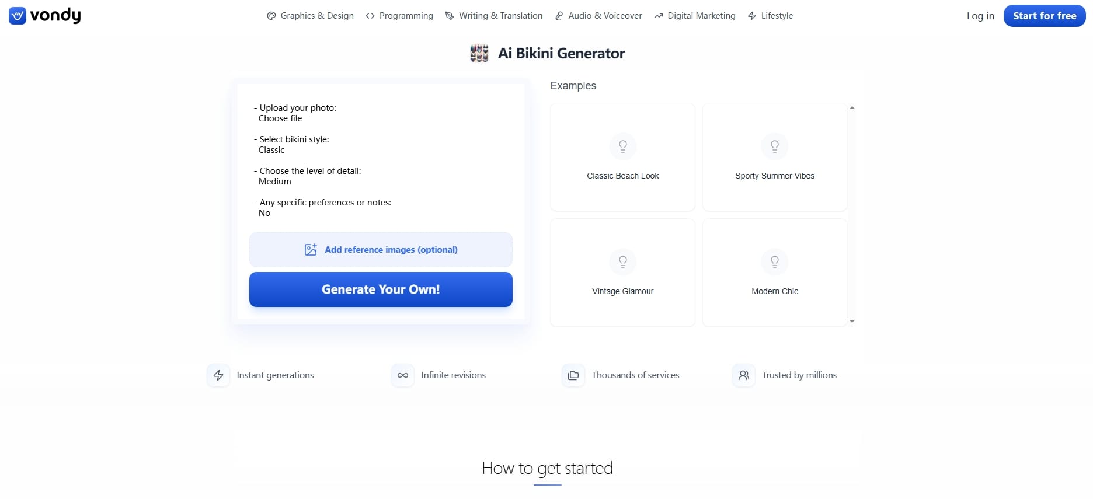
Task: Click the lightbulb icon in Modern Chic
Action: 775,261
